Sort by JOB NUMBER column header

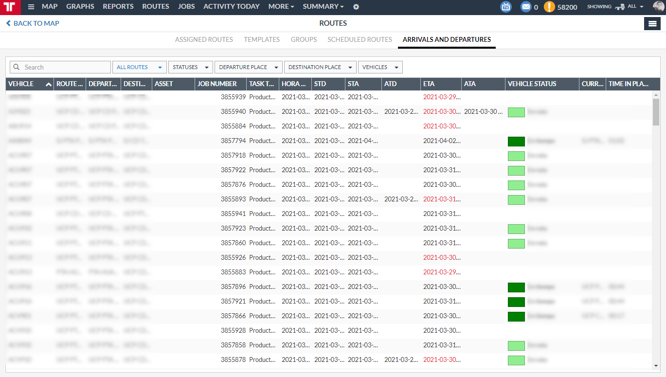tap(220, 84)
